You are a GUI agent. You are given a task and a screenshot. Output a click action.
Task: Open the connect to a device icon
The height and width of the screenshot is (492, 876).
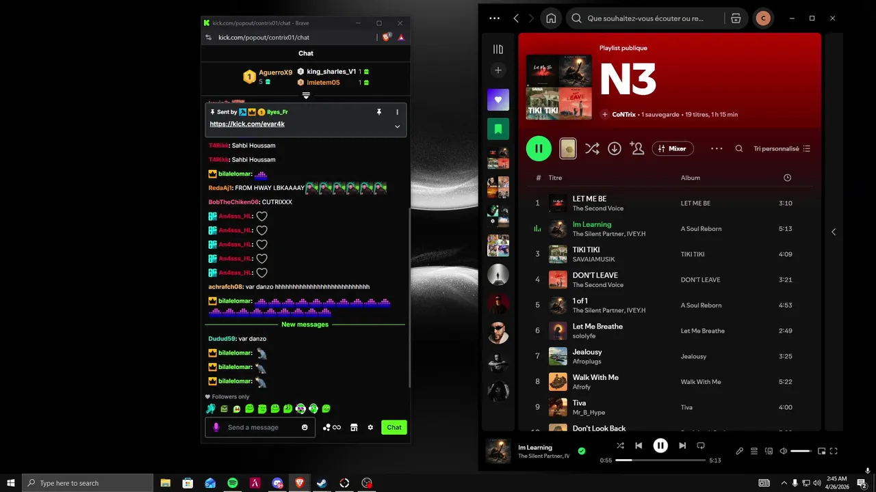pyautogui.click(x=769, y=451)
